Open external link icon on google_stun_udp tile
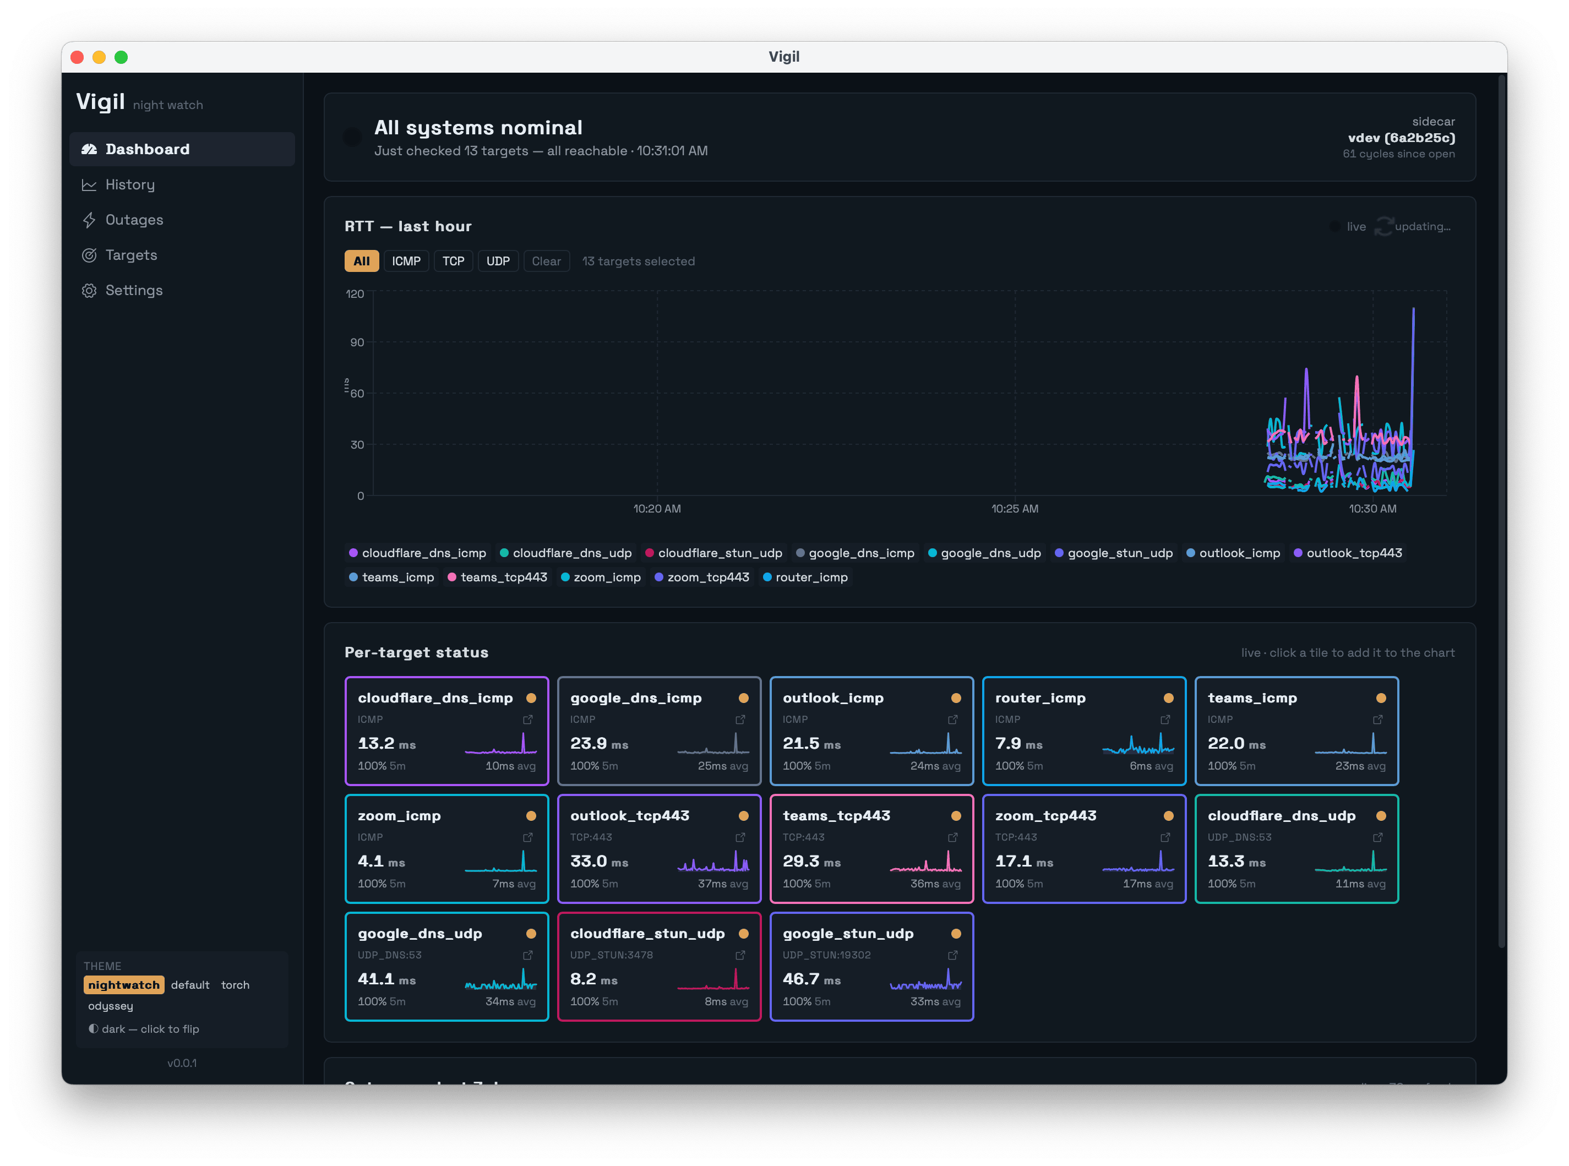Image resolution: width=1569 pixels, height=1166 pixels. [x=953, y=956]
